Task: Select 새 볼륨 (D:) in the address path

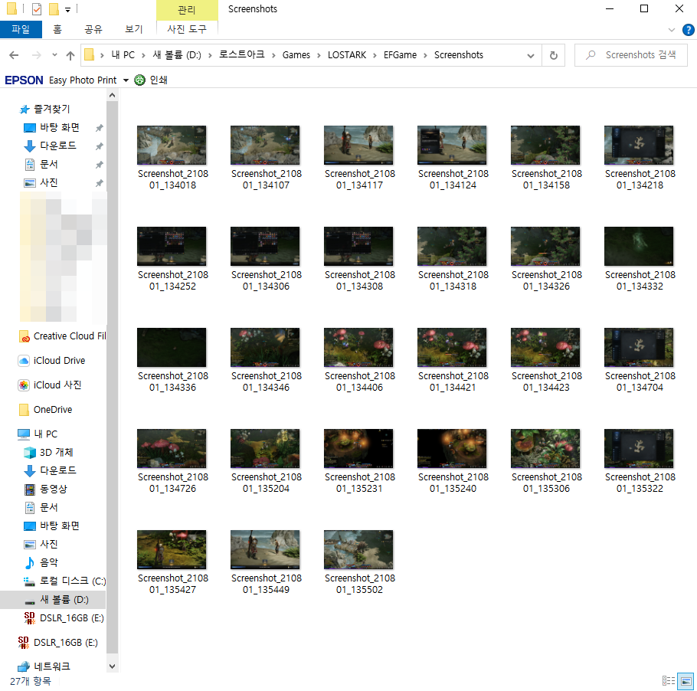Action: click(177, 55)
